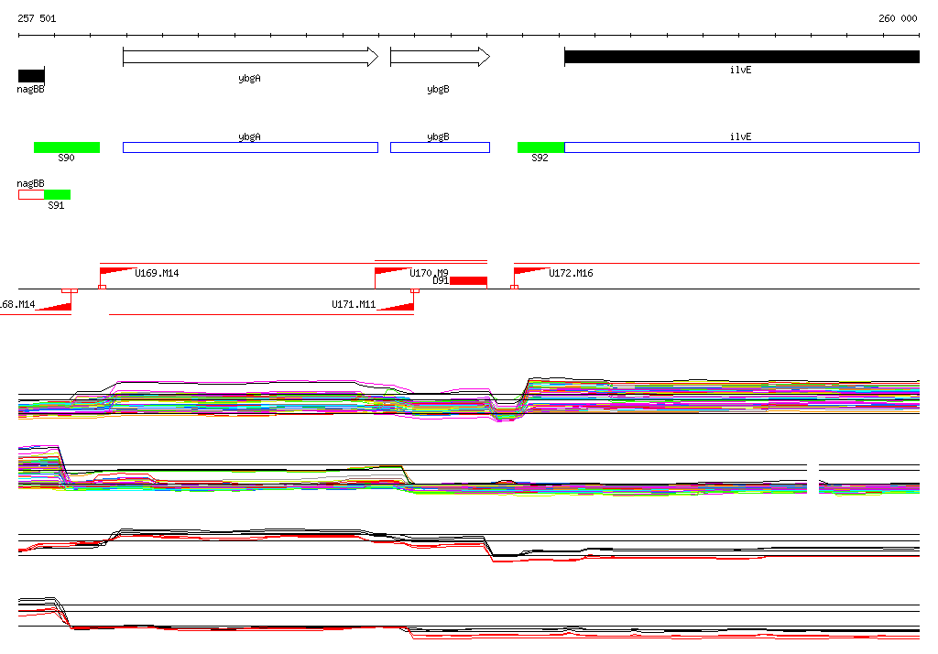
Task: Click the red-outlined nagBB box
Action: coord(31,194)
